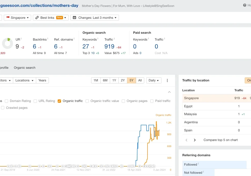The image size is (251, 176).
Task: Click the 27 organic keywords link
Action: [86, 46]
